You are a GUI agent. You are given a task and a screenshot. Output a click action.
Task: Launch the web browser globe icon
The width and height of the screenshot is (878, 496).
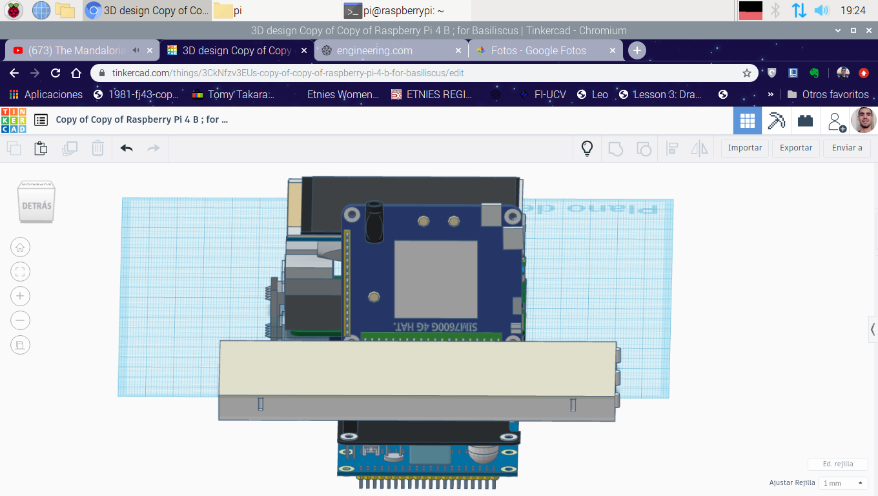tap(41, 10)
